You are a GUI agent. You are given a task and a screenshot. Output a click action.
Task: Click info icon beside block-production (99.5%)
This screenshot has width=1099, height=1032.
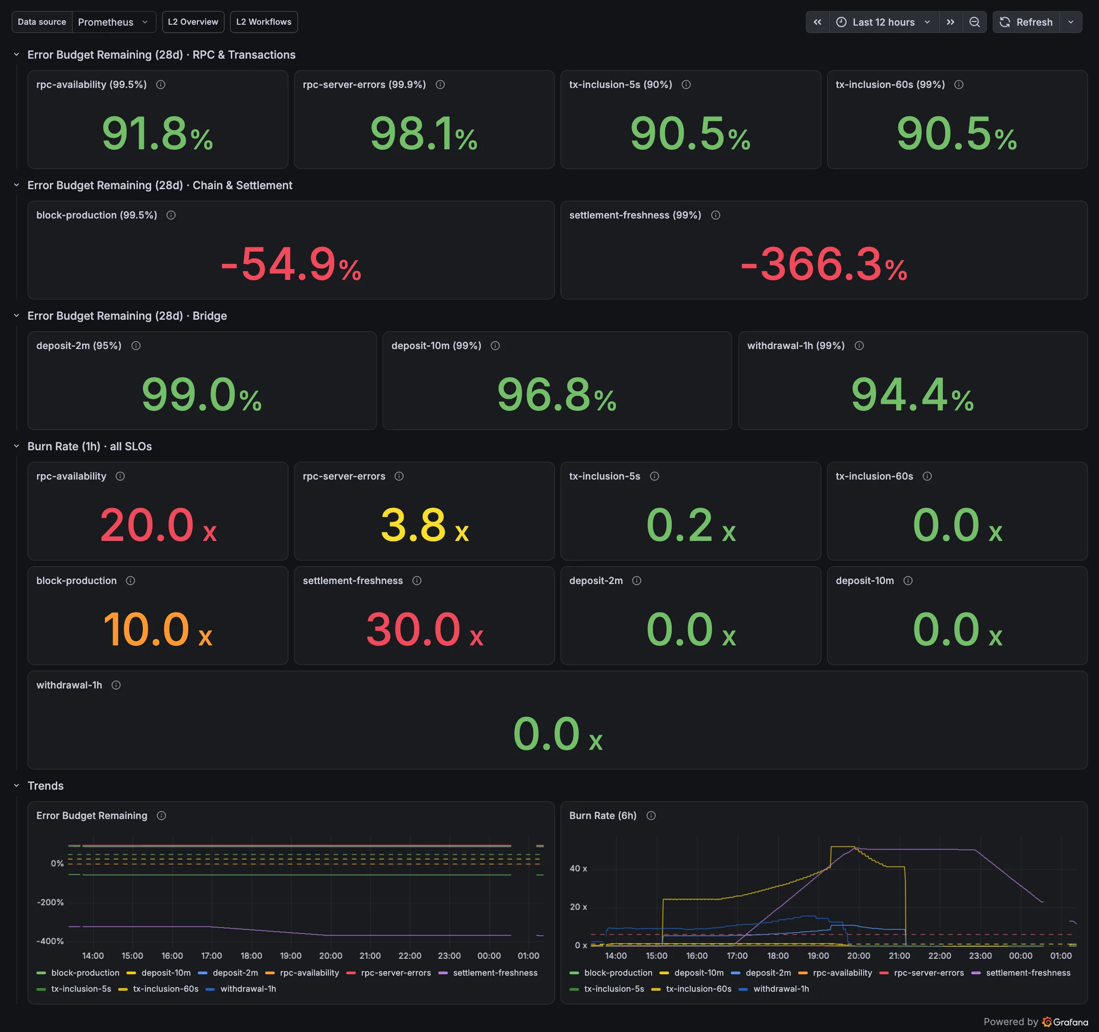[x=171, y=215]
